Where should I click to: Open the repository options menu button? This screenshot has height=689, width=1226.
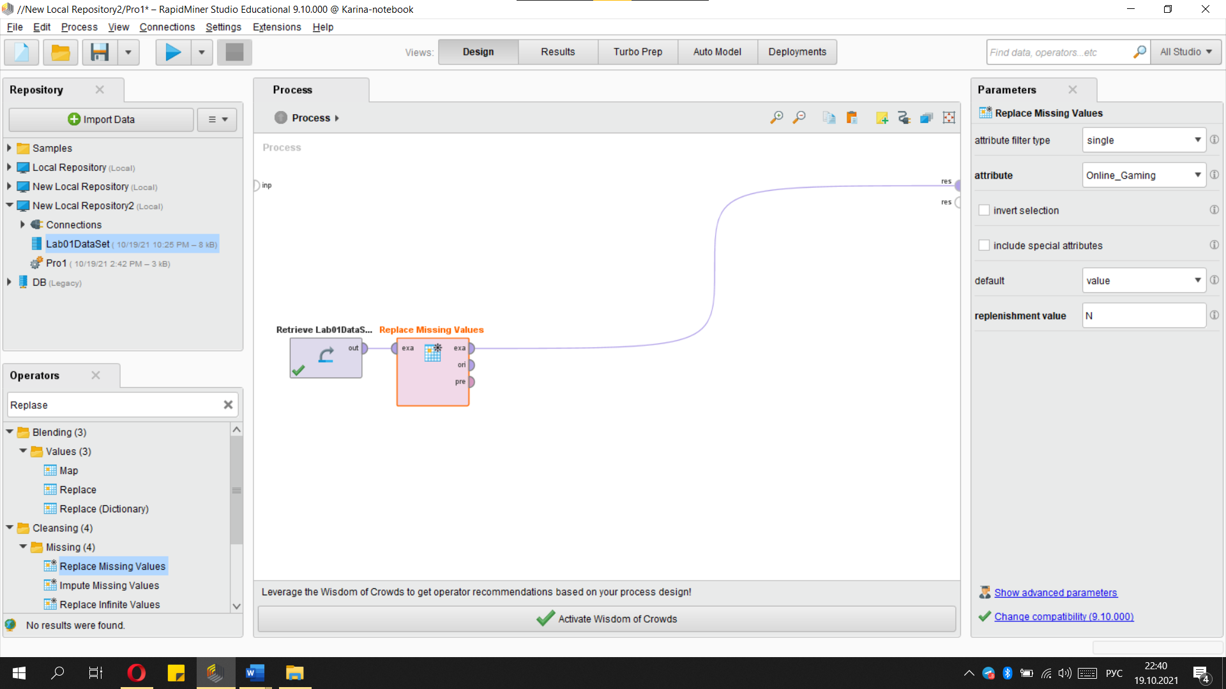coord(217,119)
